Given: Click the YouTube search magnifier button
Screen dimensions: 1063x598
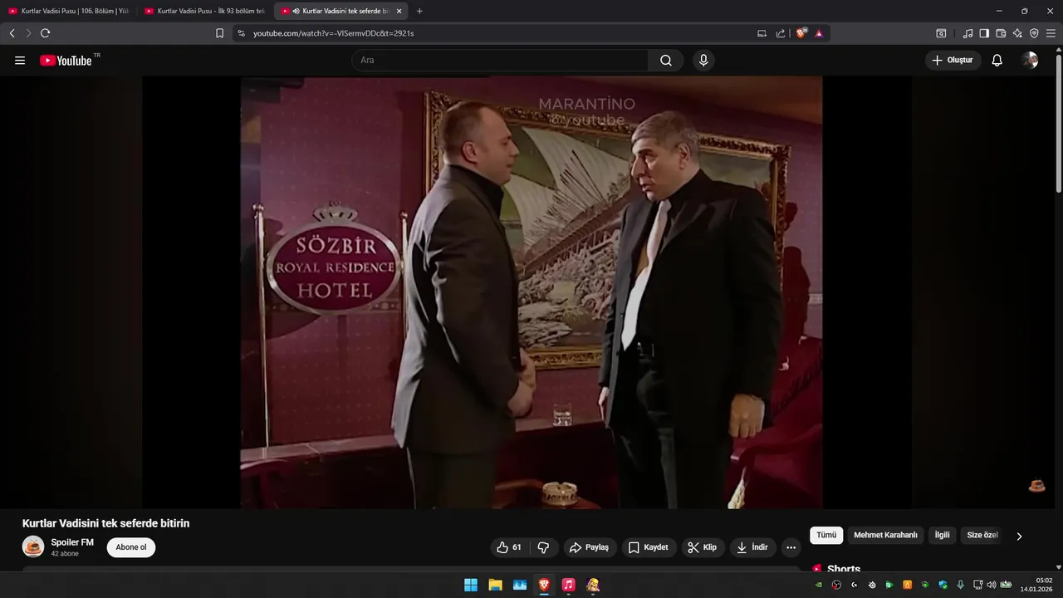Looking at the screenshot, I should coord(666,61).
